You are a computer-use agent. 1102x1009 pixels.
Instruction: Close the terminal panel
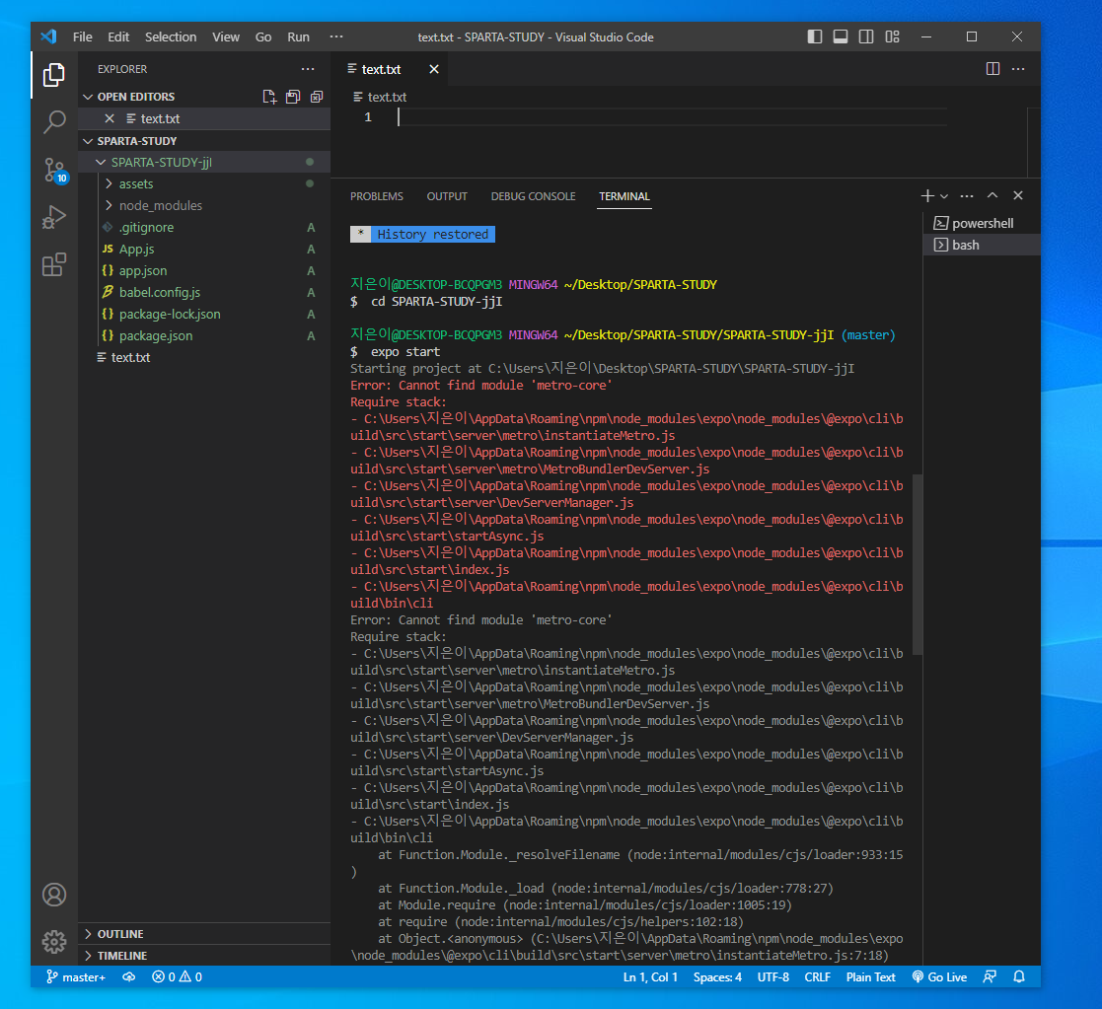(x=1018, y=196)
